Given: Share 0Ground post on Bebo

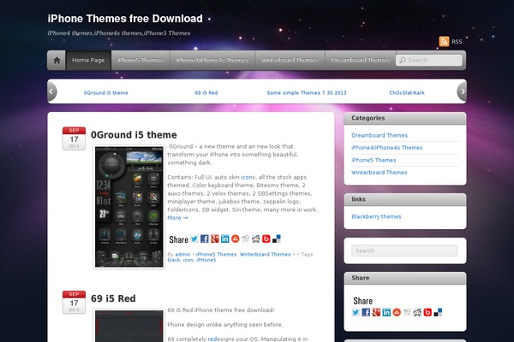Looking at the screenshot, I should 266,239.
